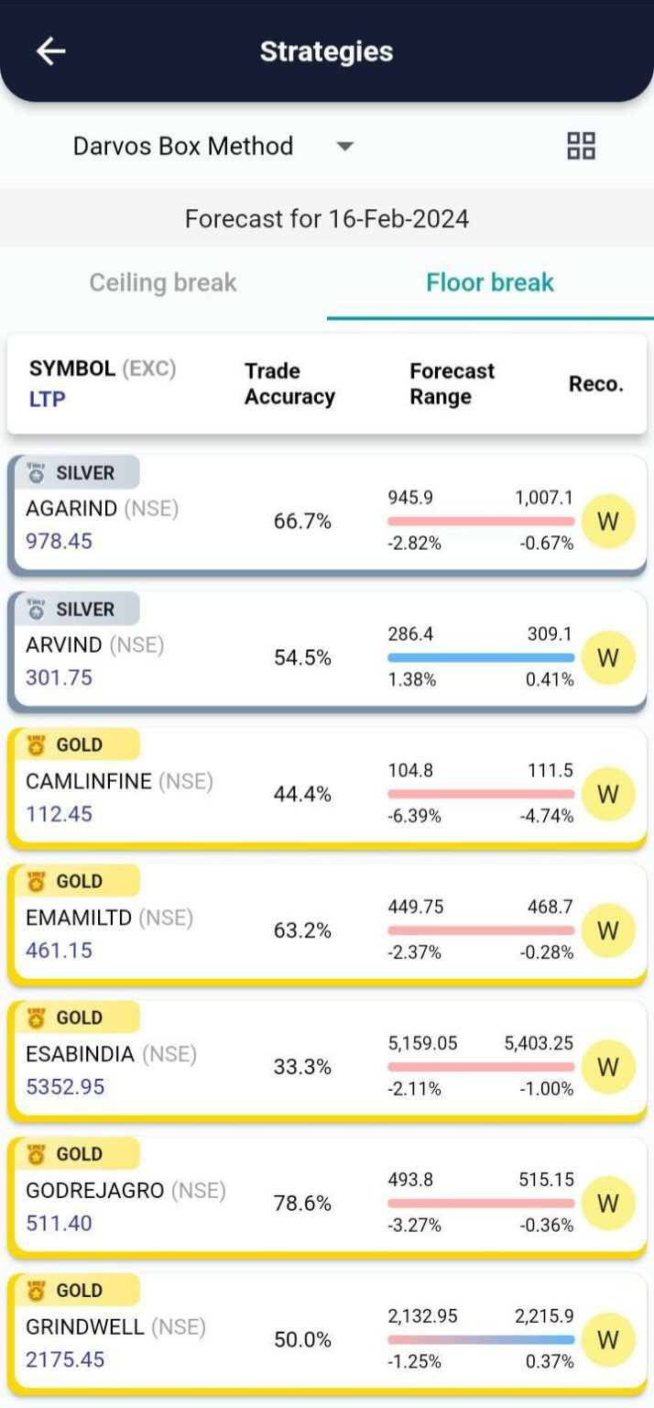Tap the W recommendation badge for GODREJAGRO

tap(608, 1203)
